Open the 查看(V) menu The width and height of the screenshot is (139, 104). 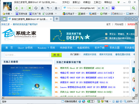pyautogui.click(x=76, y=2)
